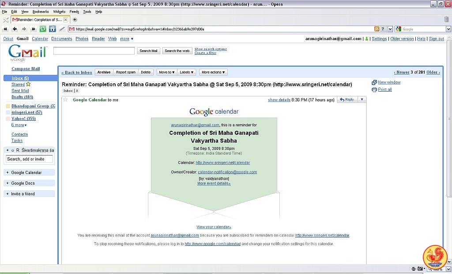This screenshot has height=274, width=452.
Task: Click the Gmail favicon in the address bar
Action: [x=72, y=29]
